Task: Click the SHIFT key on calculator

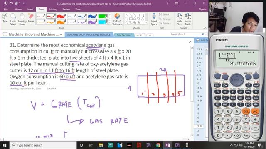Action: pos(217,76)
